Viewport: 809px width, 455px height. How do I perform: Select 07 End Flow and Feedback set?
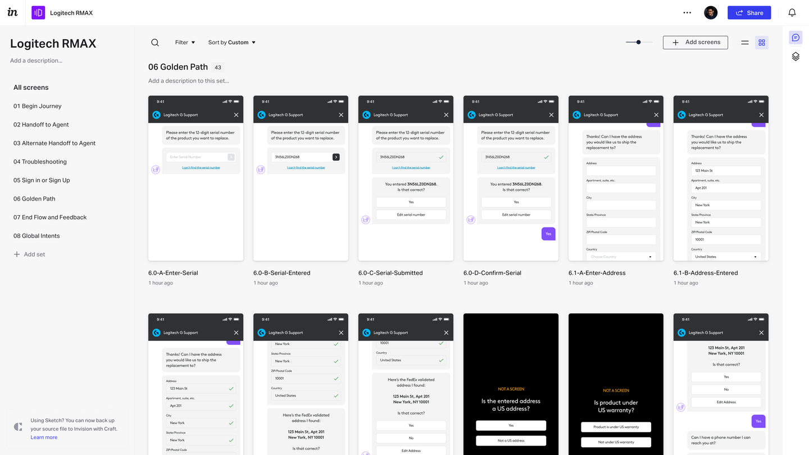tap(50, 217)
